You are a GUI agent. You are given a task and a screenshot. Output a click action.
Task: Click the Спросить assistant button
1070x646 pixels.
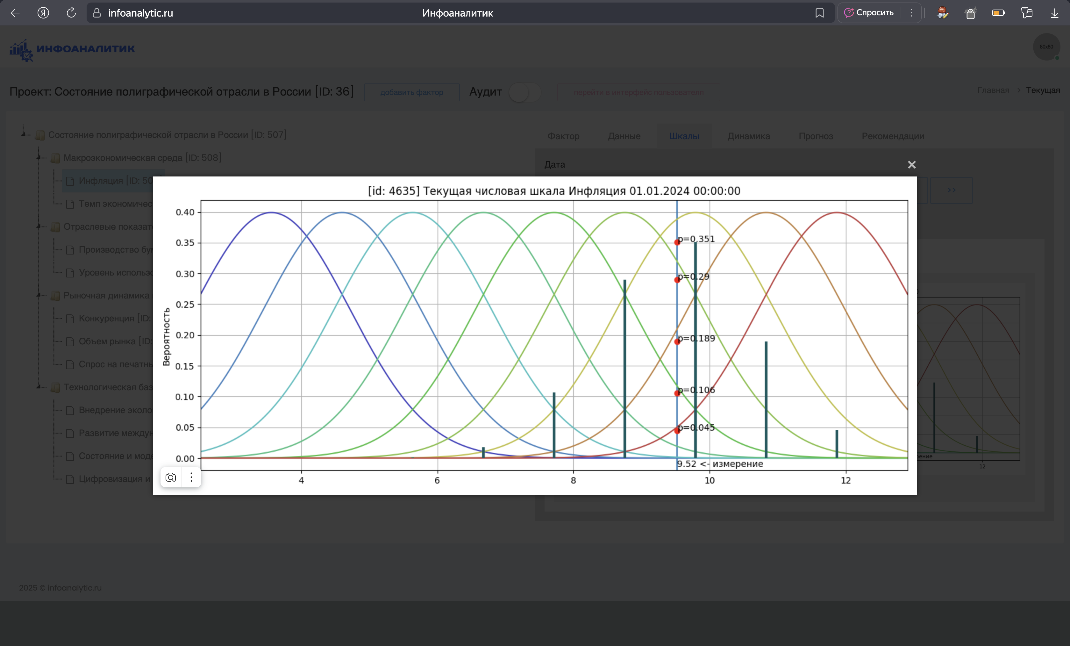869,13
